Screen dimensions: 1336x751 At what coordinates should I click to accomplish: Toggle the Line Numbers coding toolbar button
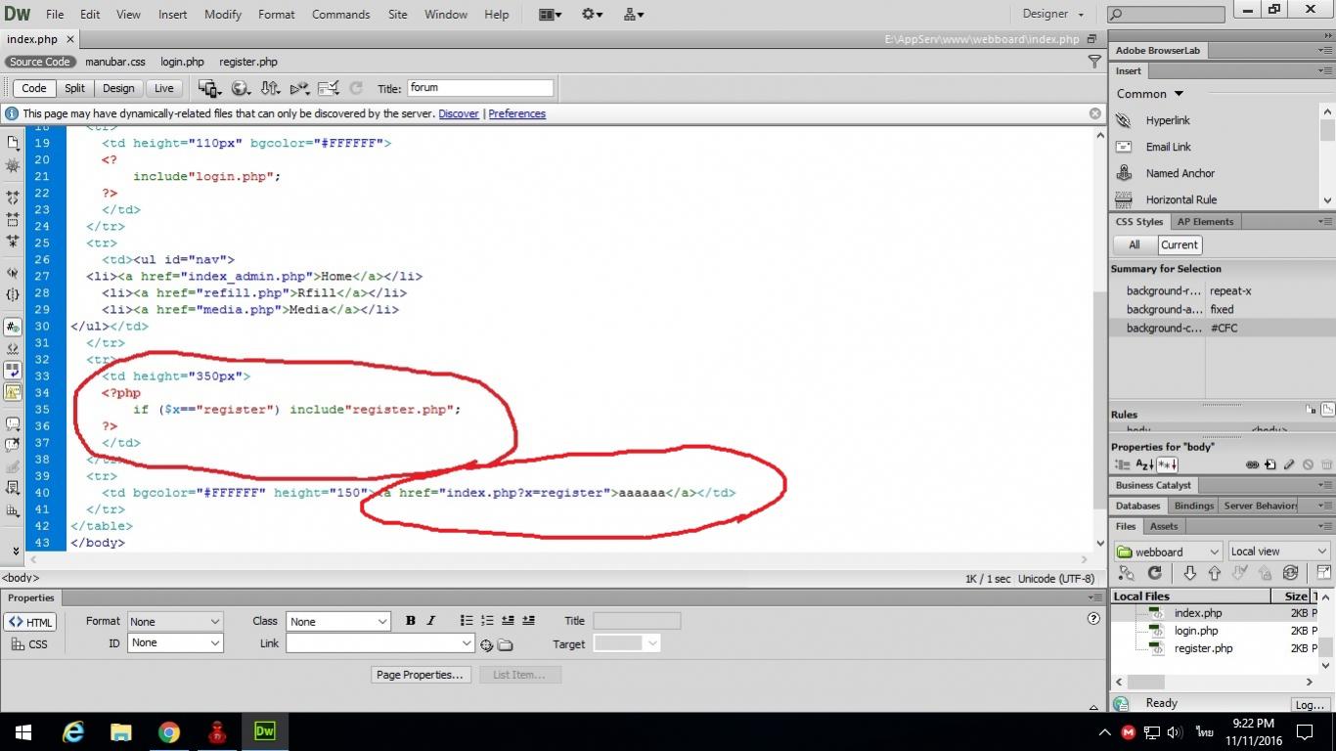13,327
